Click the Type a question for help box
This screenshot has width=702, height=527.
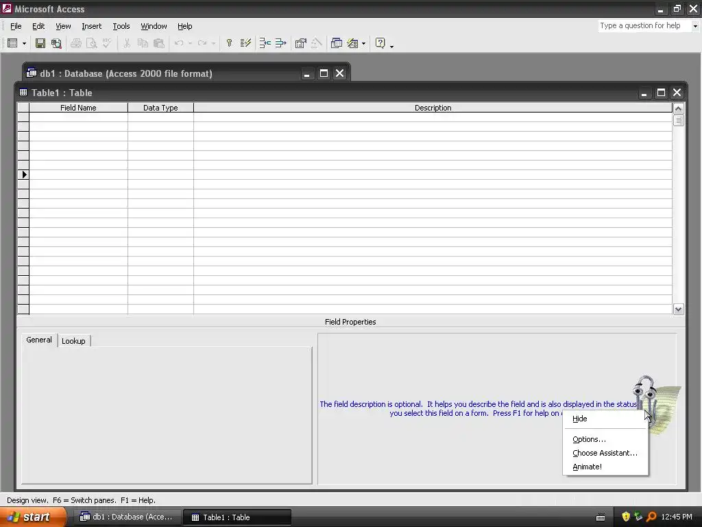click(644, 25)
